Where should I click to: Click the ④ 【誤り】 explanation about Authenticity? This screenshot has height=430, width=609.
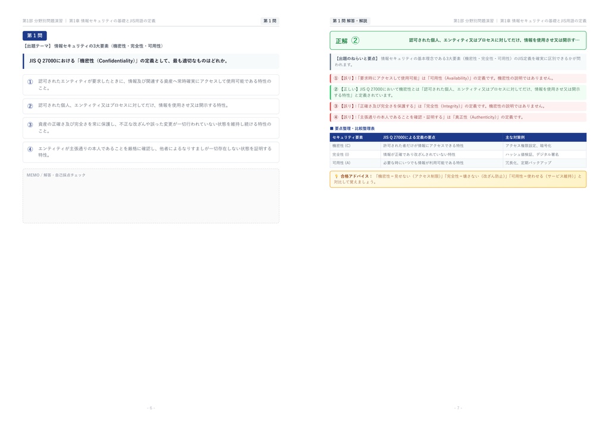(x=458, y=117)
